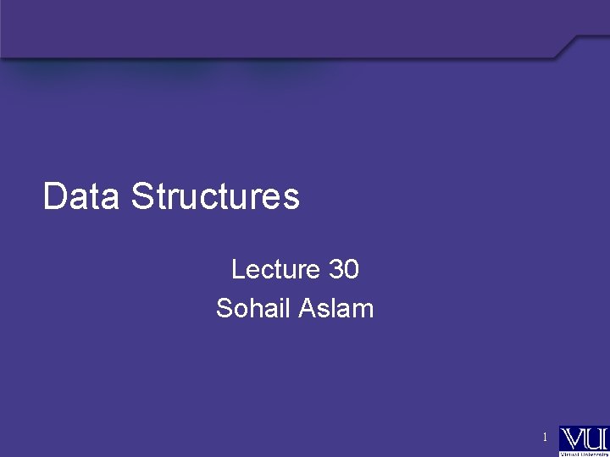Click the number '30' in the subtitle

point(343,269)
